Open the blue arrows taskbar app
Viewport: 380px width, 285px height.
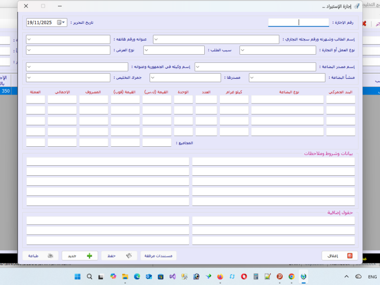click(232, 276)
